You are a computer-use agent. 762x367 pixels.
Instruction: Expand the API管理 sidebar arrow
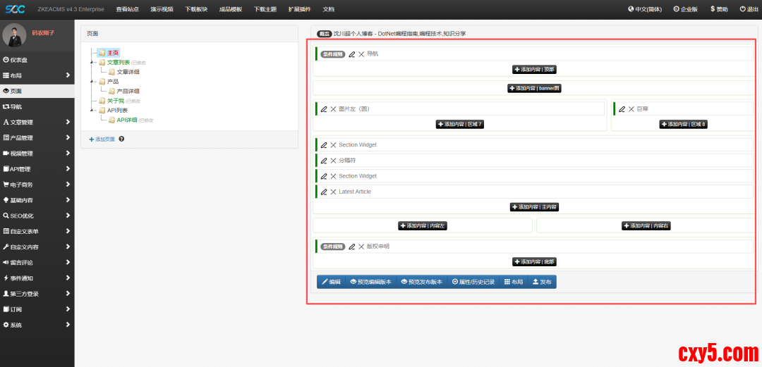point(68,169)
